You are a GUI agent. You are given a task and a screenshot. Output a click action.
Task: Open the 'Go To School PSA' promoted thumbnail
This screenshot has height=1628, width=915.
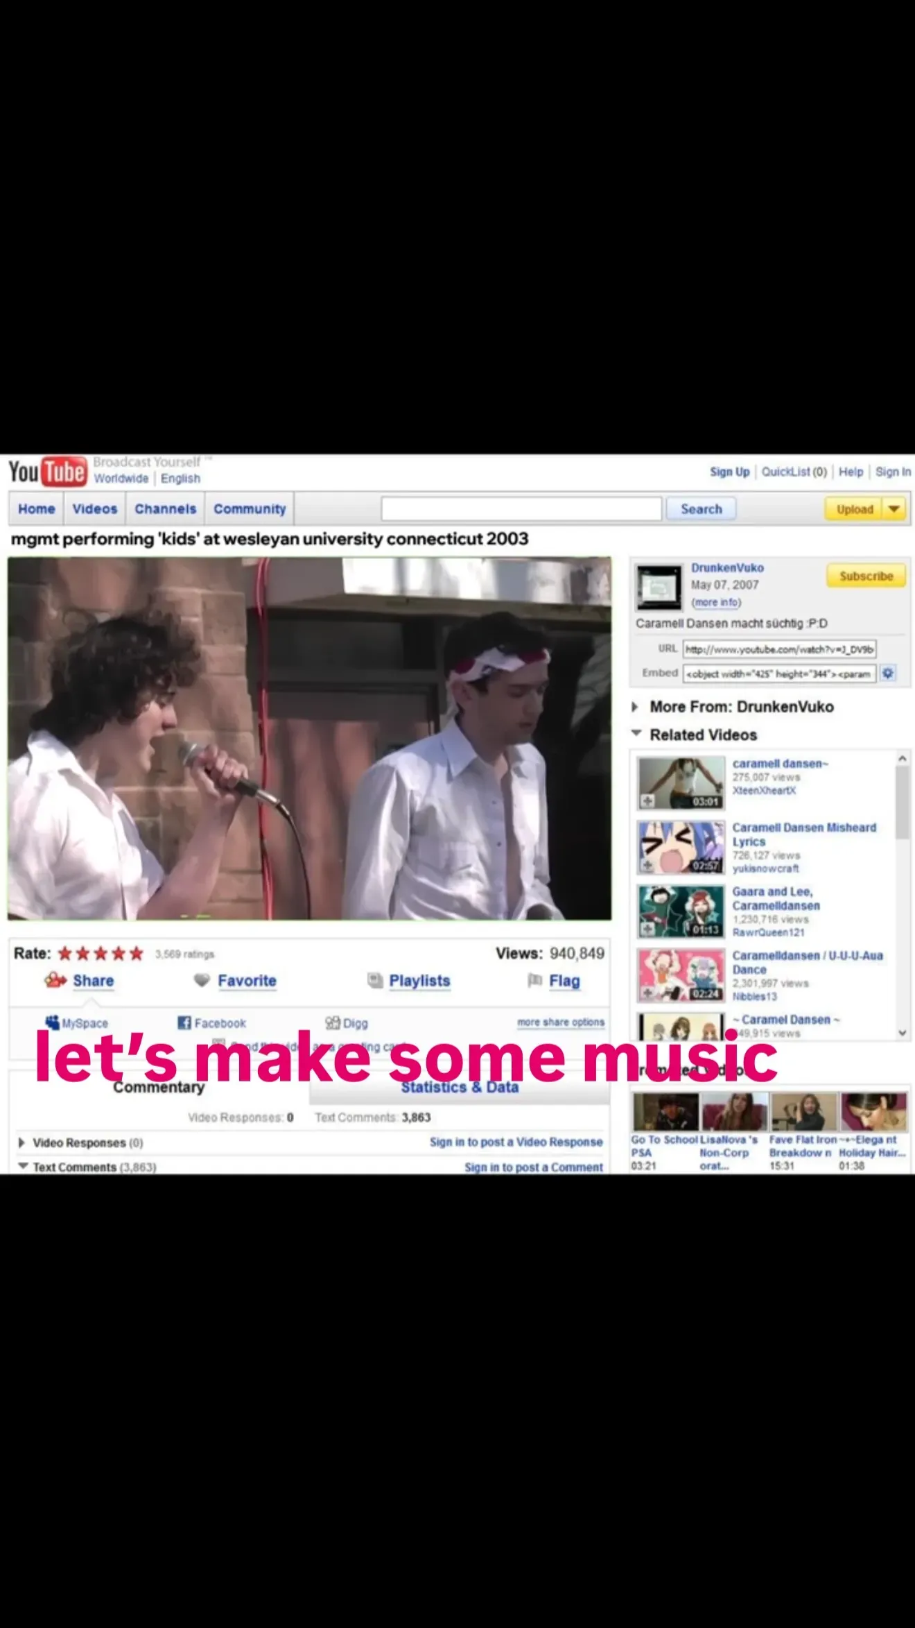pyautogui.click(x=665, y=1111)
